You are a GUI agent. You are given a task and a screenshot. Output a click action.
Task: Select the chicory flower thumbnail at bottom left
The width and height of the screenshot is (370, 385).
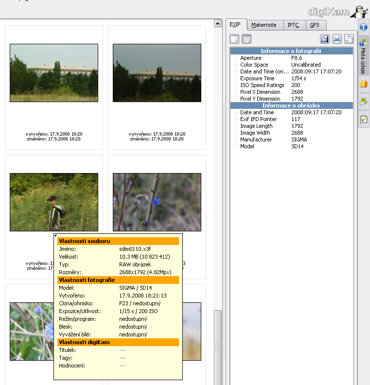(x=32, y=332)
